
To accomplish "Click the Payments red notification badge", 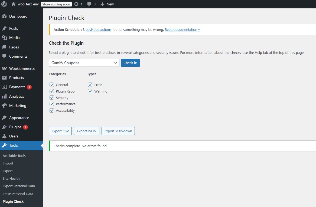I will [x=29, y=87].
